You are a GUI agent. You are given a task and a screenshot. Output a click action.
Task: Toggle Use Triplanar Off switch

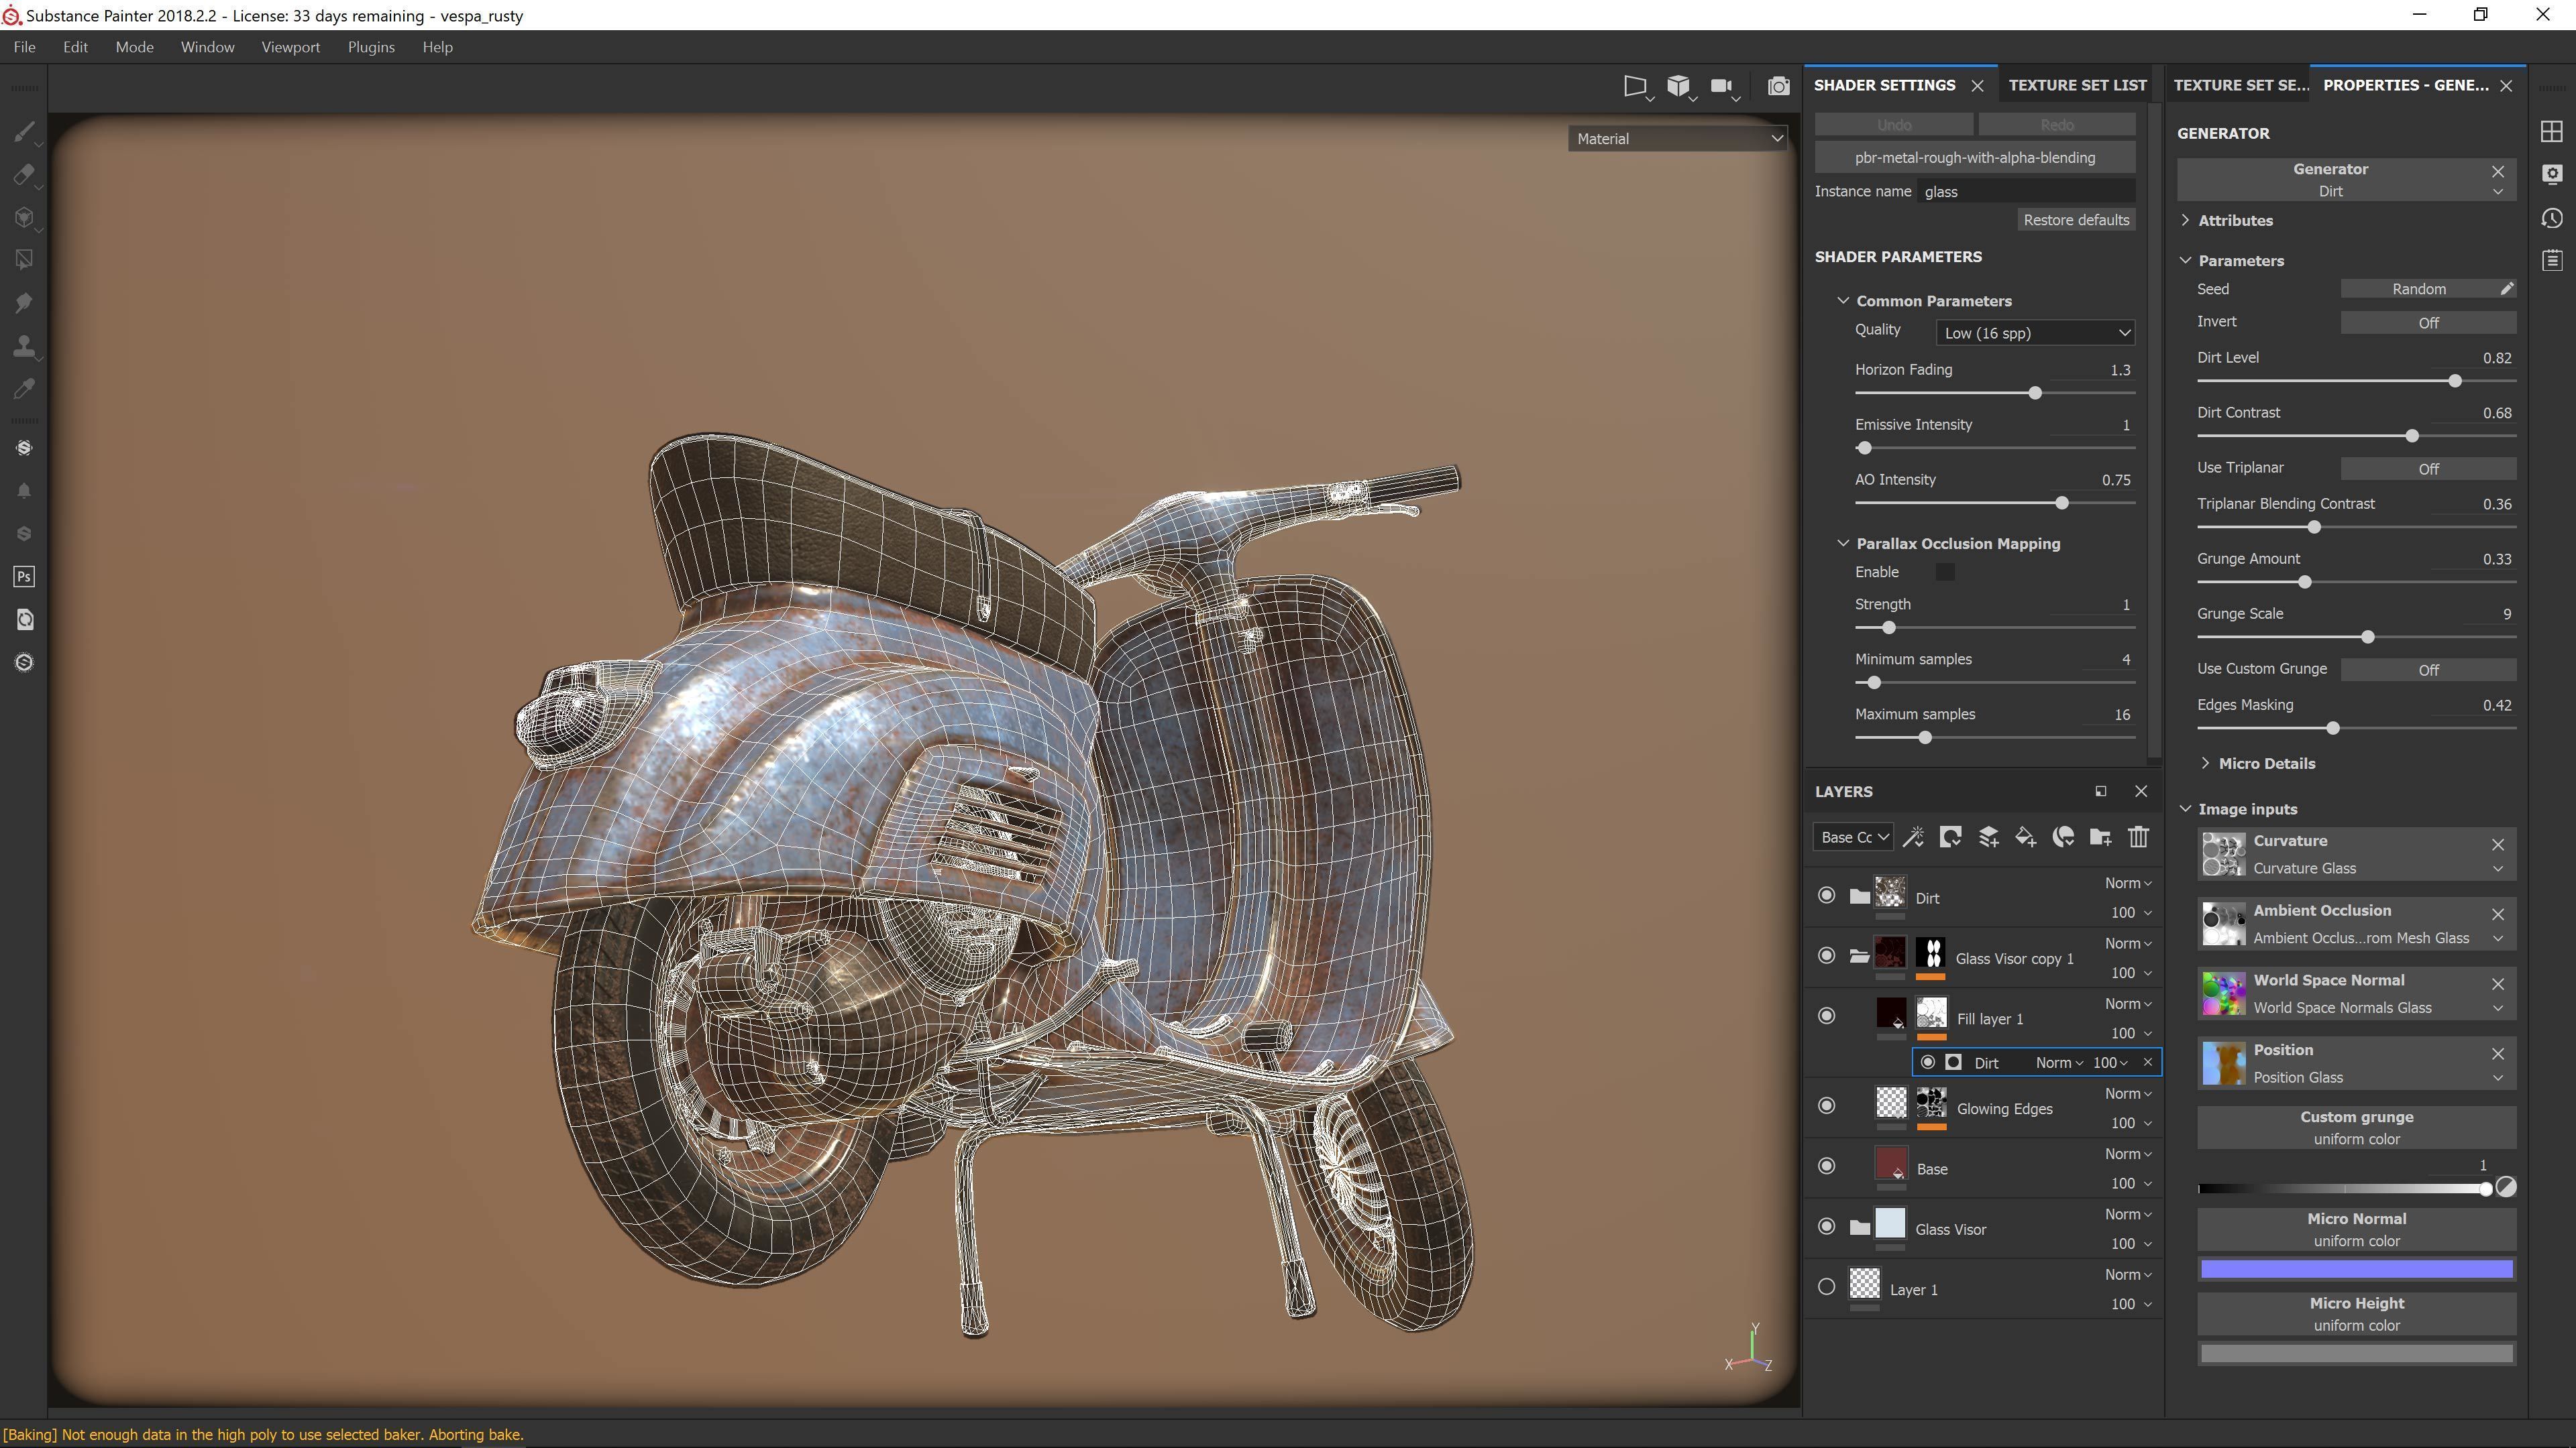point(2428,469)
